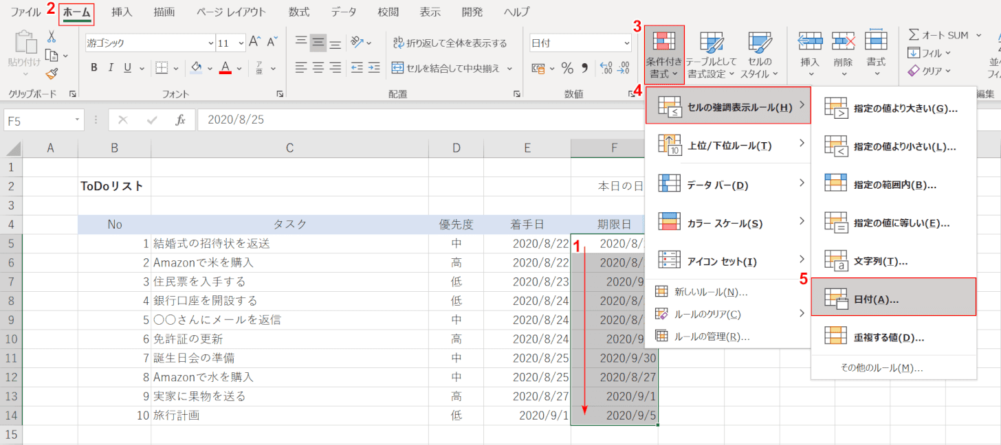The image size is (1001, 445).
Task: Click row 11 header
Action: pyautogui.click(x=11, y=358)
